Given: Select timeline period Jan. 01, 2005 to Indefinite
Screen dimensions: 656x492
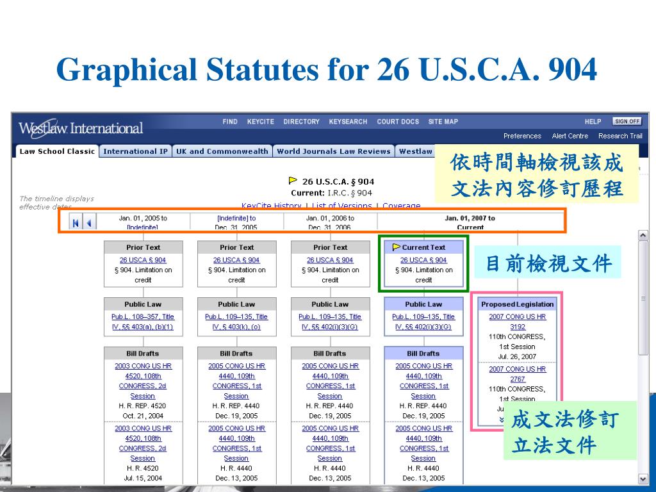Looking at the screenshot, I should (143, 222).
